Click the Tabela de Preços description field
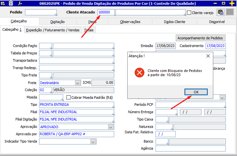Viewport: 237px width, 156px height. click(83, 53)
